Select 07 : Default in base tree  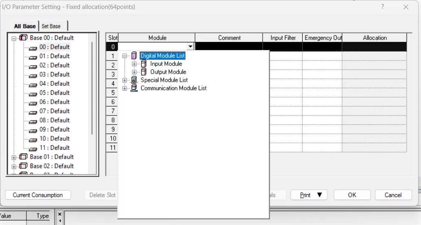pos(55,111)
